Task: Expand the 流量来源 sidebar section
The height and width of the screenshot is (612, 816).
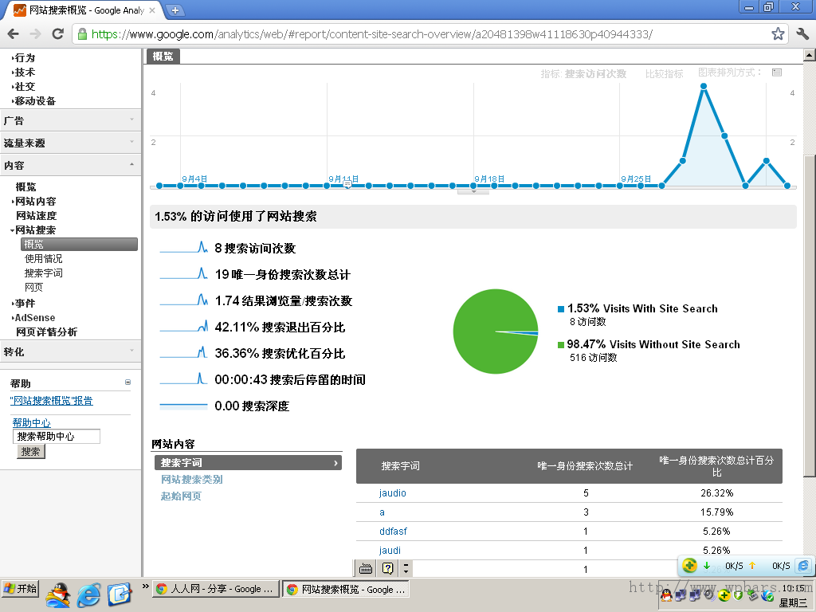Action: [x=70, y=143]
